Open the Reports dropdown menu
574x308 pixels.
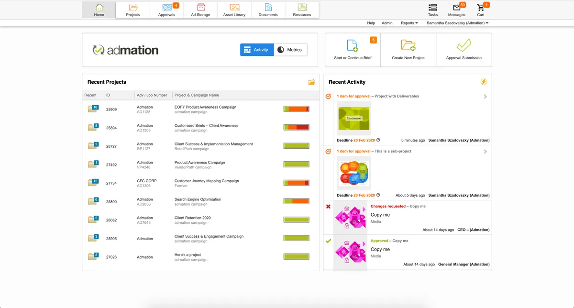tap(409, 23)
